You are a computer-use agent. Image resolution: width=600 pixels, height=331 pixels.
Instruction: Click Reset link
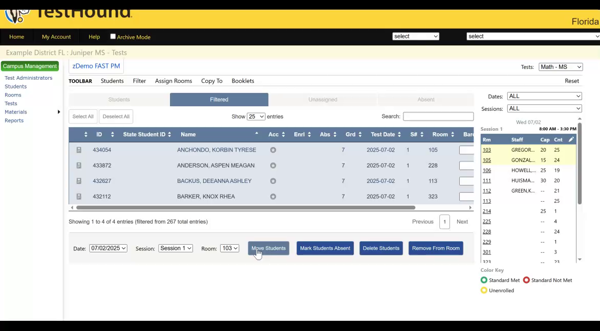[x=572, y=81]
